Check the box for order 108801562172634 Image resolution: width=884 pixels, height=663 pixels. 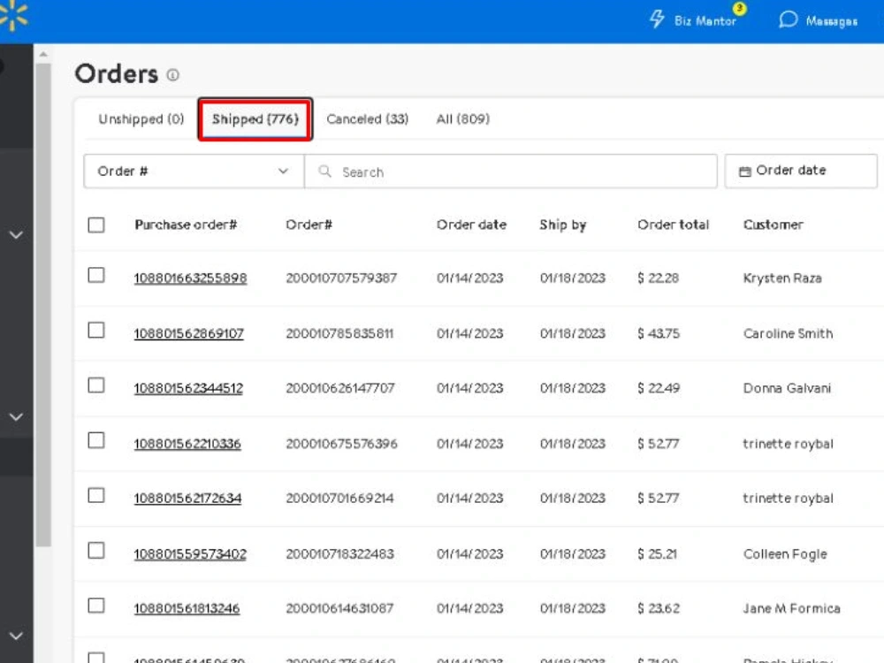point(96,496)
